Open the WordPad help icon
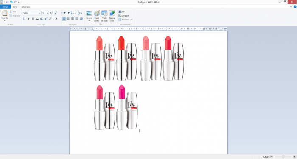 pos(295,7)
